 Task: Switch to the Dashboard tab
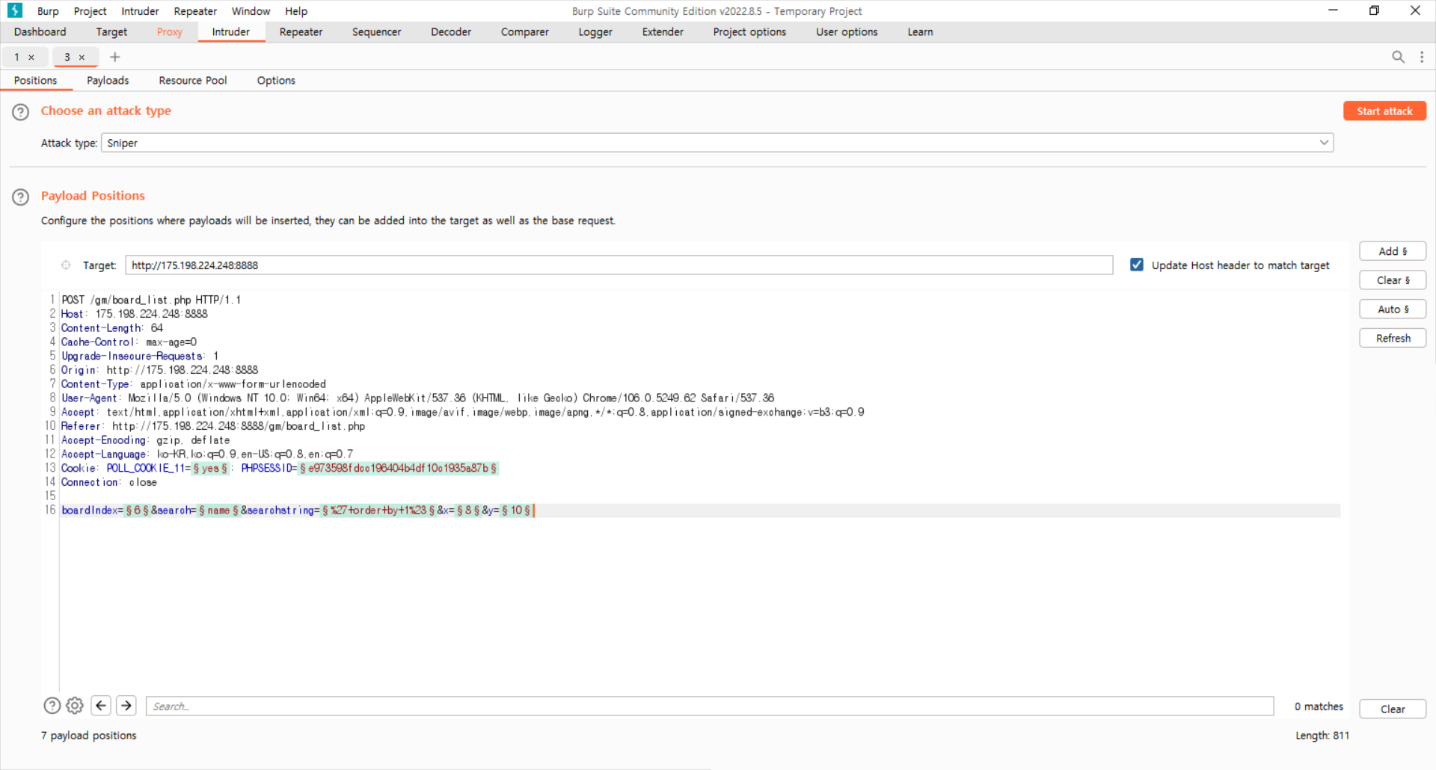[40, 32]
